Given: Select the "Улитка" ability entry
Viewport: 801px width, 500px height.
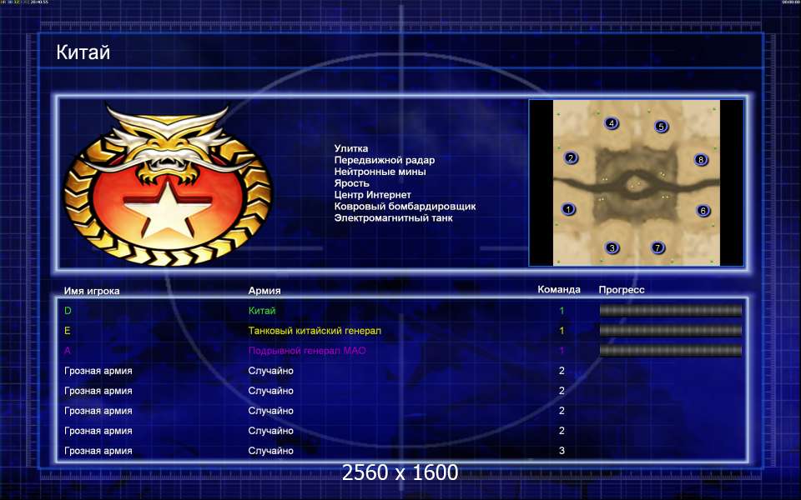Looking at the screenshot, I should [351, 148].
